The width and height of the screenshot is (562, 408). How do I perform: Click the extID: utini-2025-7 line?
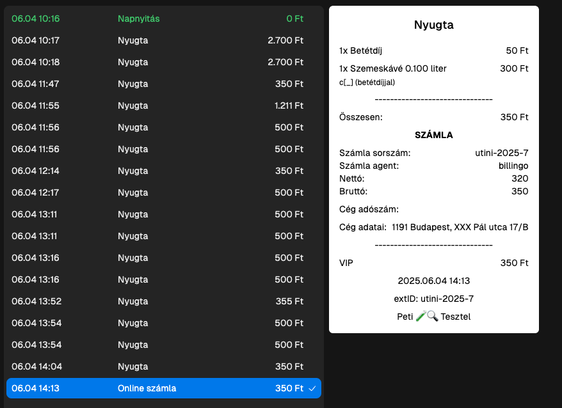pos(433,299)
